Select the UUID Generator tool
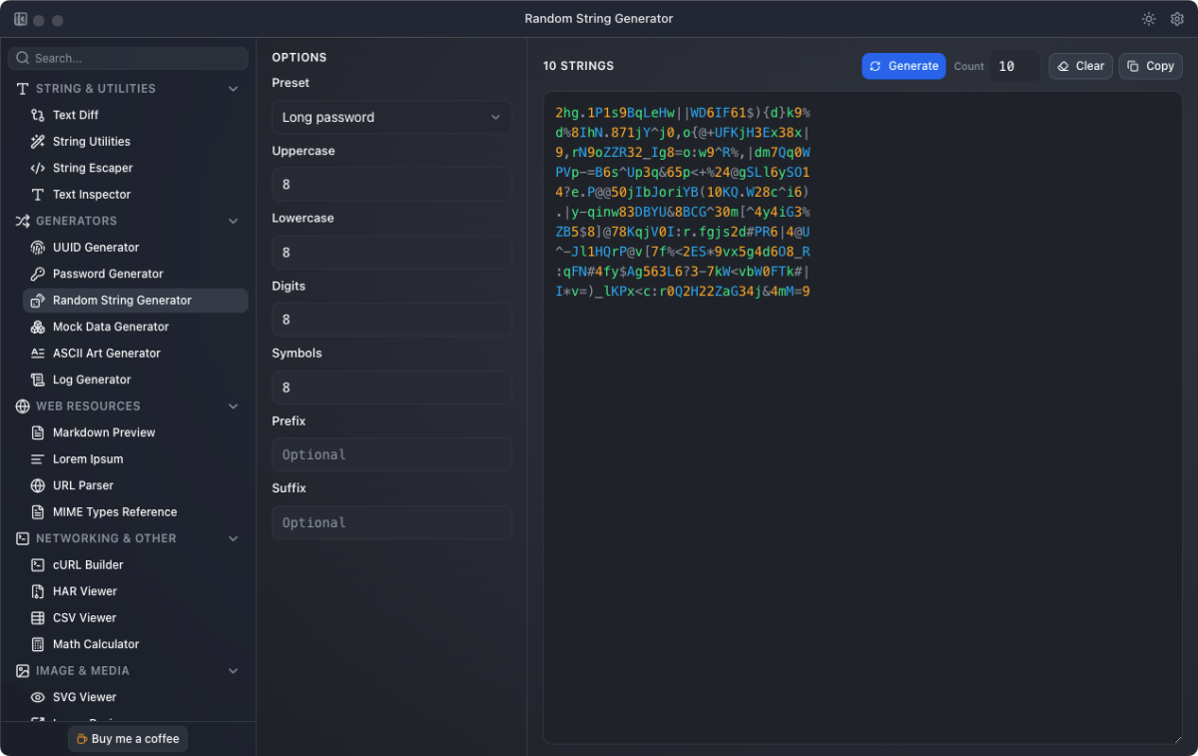The image size is (1198, 756). pos(96,247)
